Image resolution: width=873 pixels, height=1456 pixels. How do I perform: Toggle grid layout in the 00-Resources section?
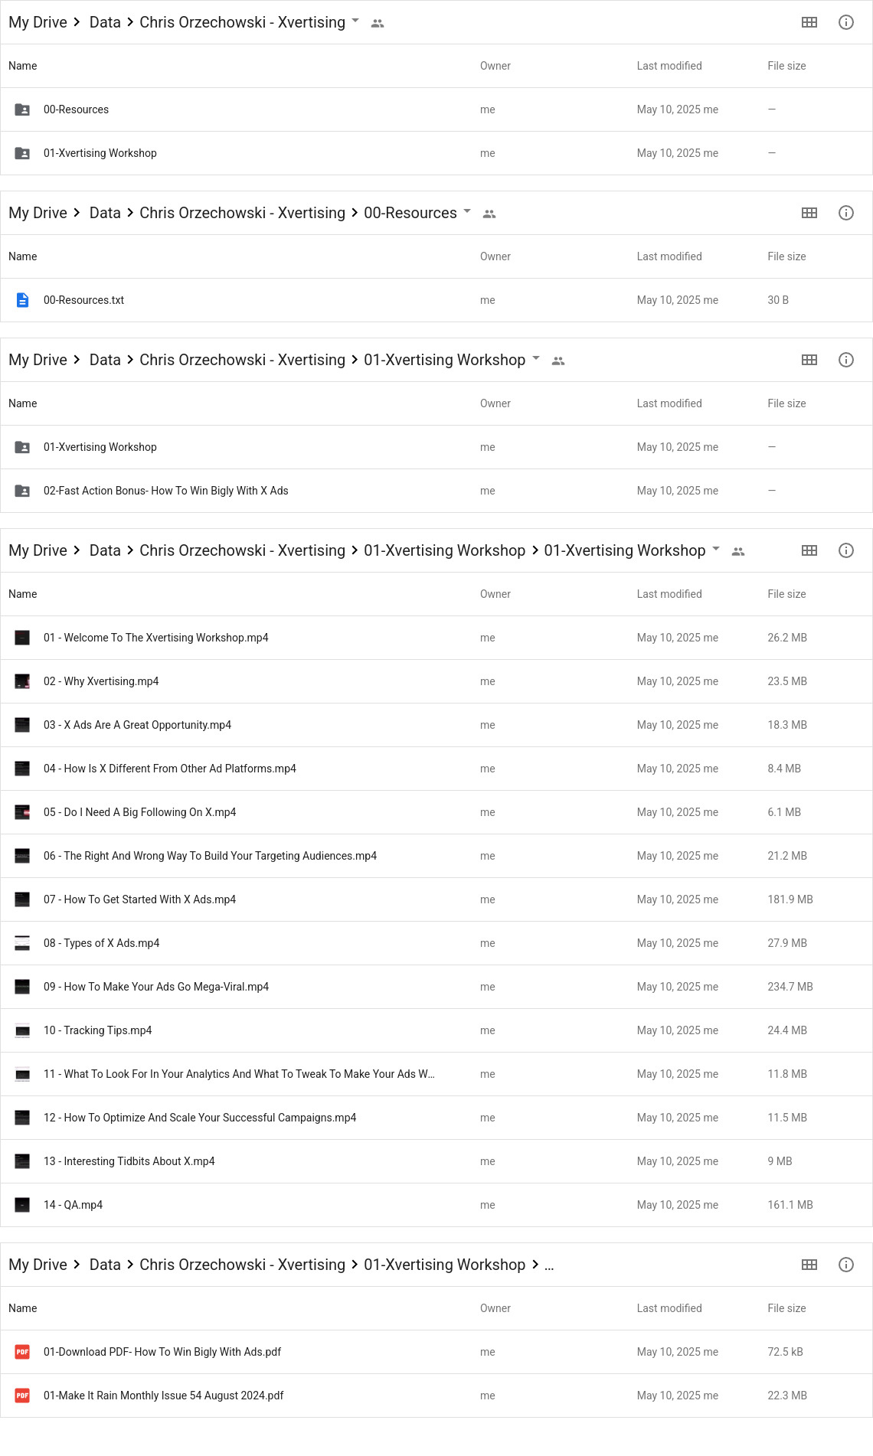[x=809, y=213]
